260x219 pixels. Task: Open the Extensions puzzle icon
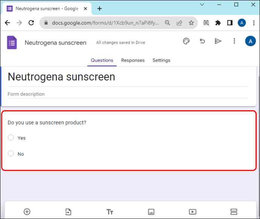click(x=218, y=23)
